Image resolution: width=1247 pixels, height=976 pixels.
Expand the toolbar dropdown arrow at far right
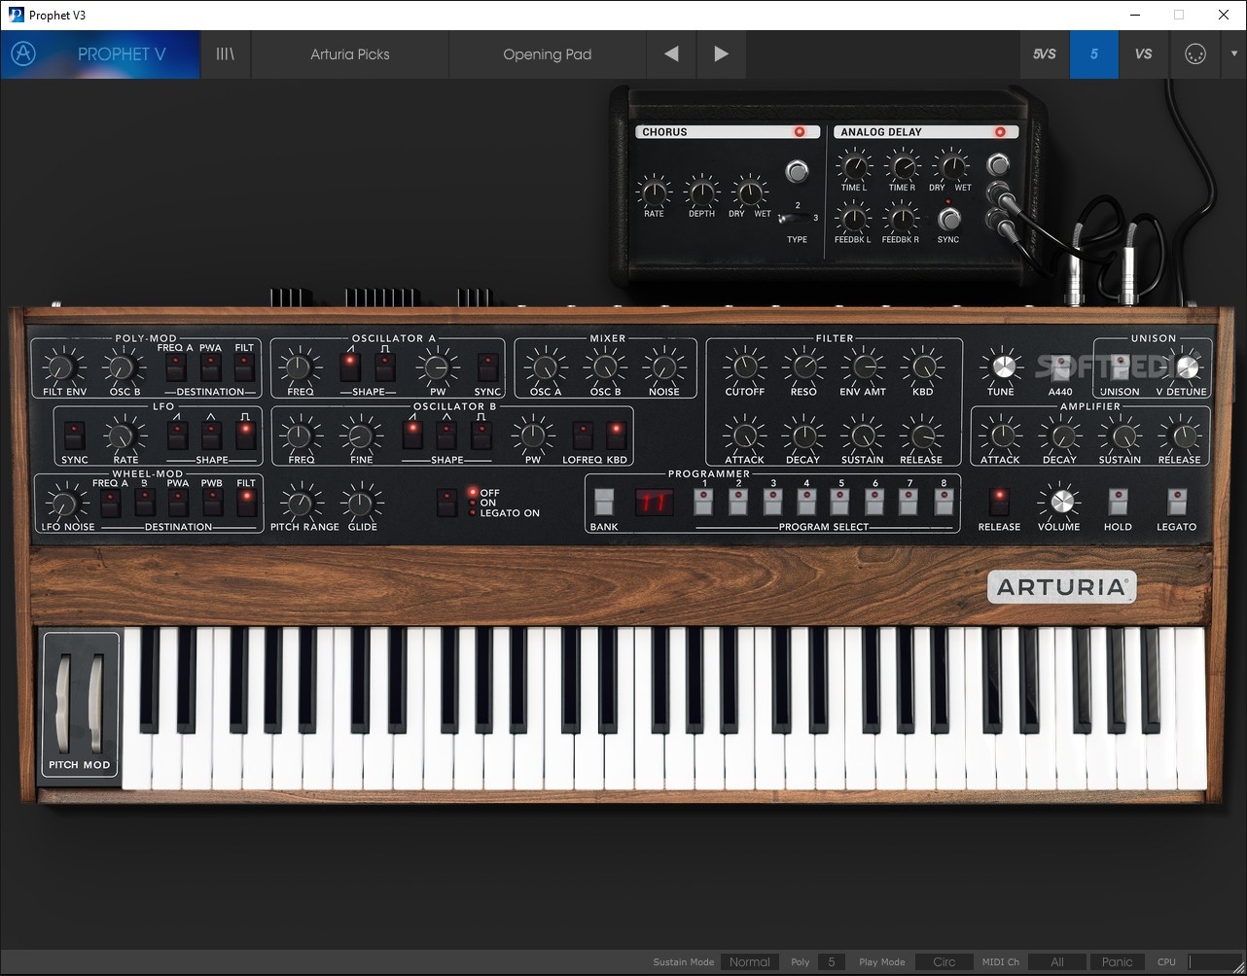pyautogui.click(x=1232, y=54)
